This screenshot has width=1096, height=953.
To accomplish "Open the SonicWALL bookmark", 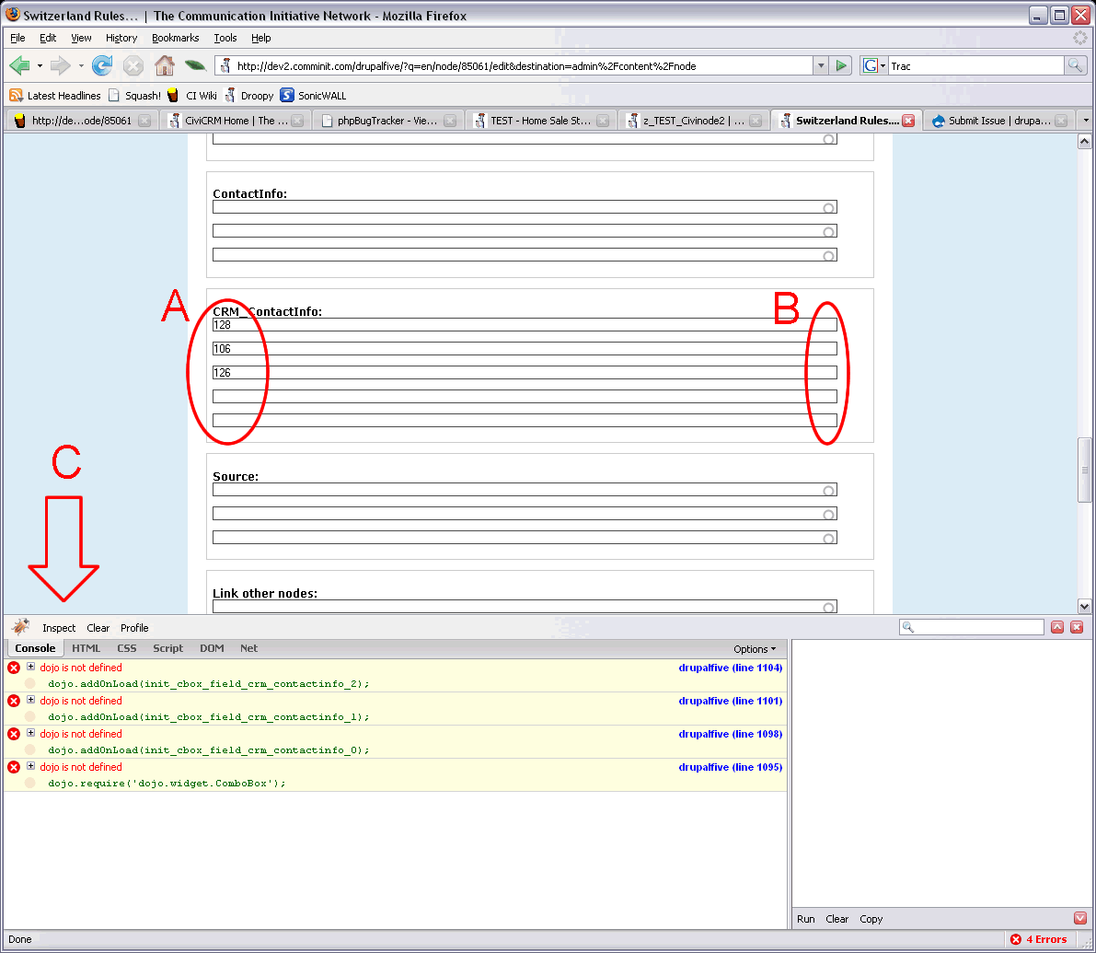I will tap(313, 96).
